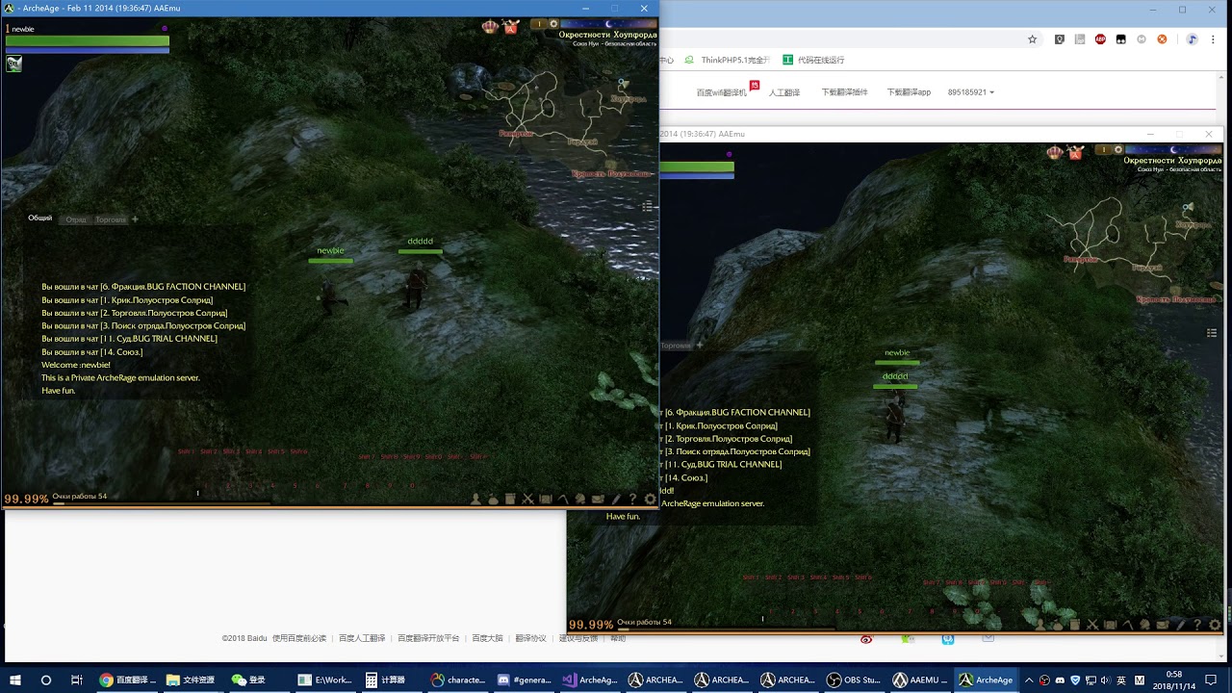Open 下载翻译插件 link

tap(844, 92)
